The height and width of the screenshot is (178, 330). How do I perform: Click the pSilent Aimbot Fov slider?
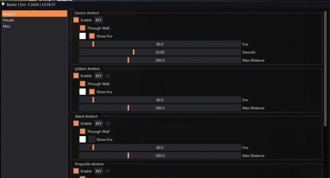click(x=160, y=100)
